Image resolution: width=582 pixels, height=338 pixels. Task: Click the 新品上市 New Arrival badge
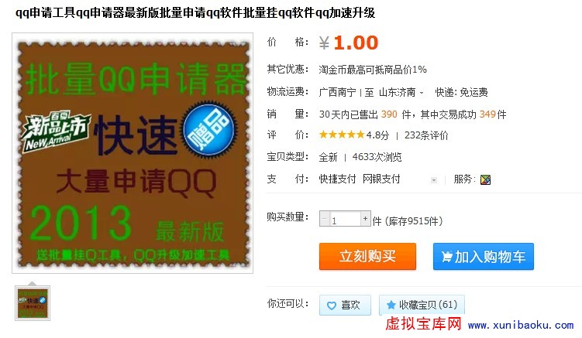(56, 131)
